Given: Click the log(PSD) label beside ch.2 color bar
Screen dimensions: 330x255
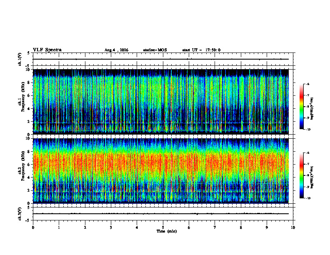Looking at the screenshot, I should click(312, 177).
